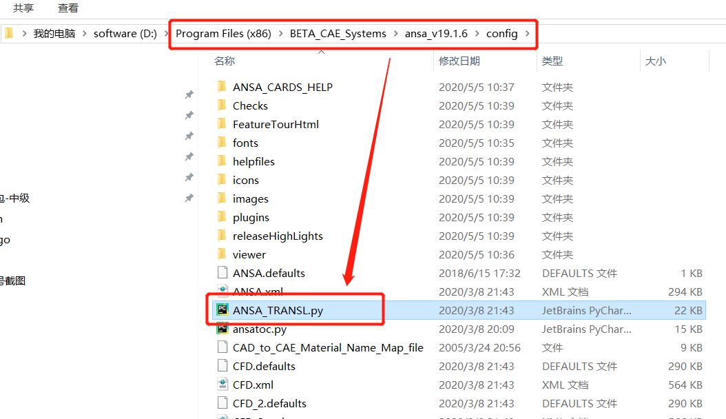The image size is (726, 419).
Task: Click CFD.defaults file icon
Action: (x=222, y=365)
